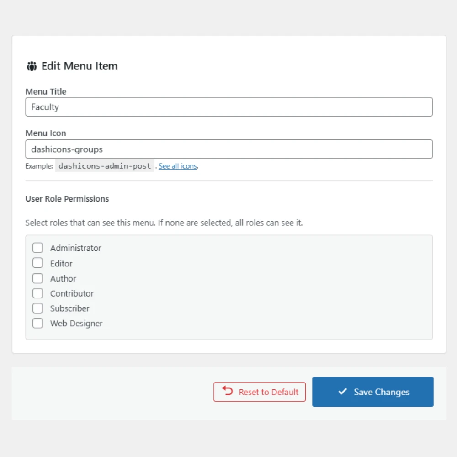Click the groups icon beside Edit Menu Item
Image resolution: width=457 pixels, height=457 pixels.
tap(31, 66)
